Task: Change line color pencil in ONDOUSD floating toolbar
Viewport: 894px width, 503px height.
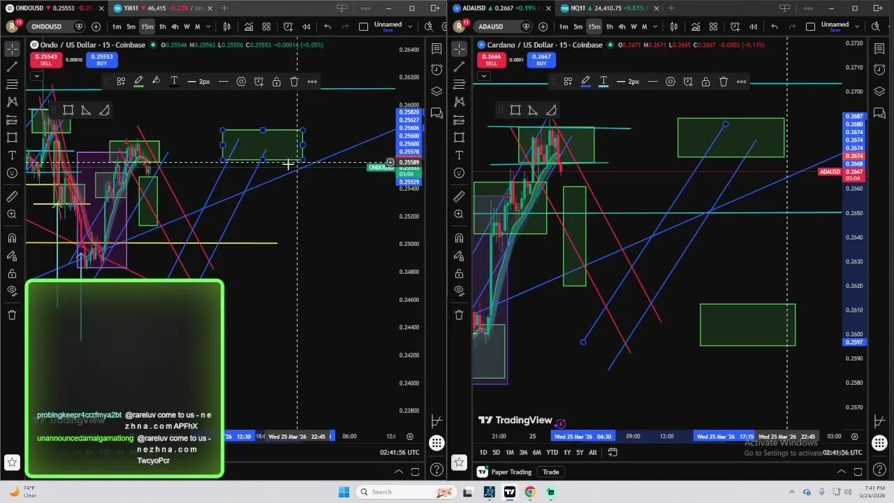Action: pos(138,82)
